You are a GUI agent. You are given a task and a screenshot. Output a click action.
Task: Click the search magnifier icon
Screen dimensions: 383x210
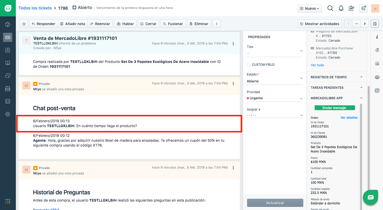point(330,8)
